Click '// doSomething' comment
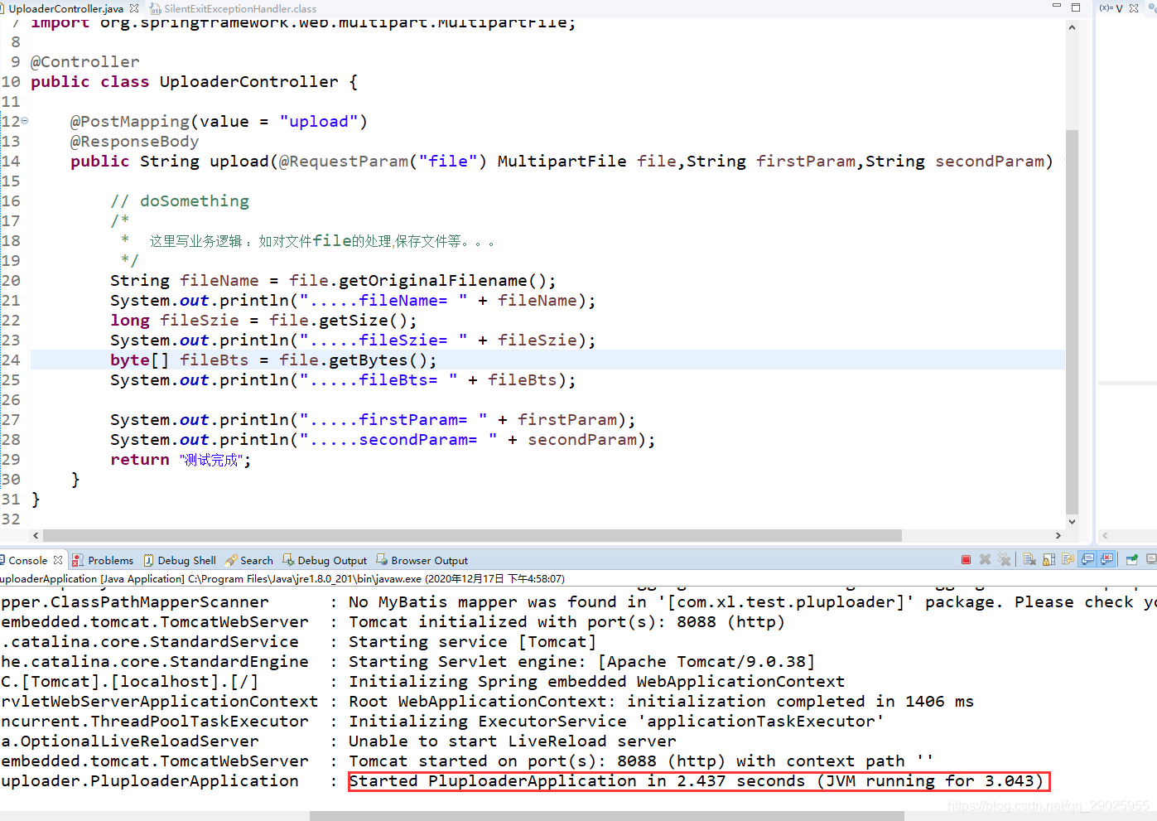 (x=180, y=201)
